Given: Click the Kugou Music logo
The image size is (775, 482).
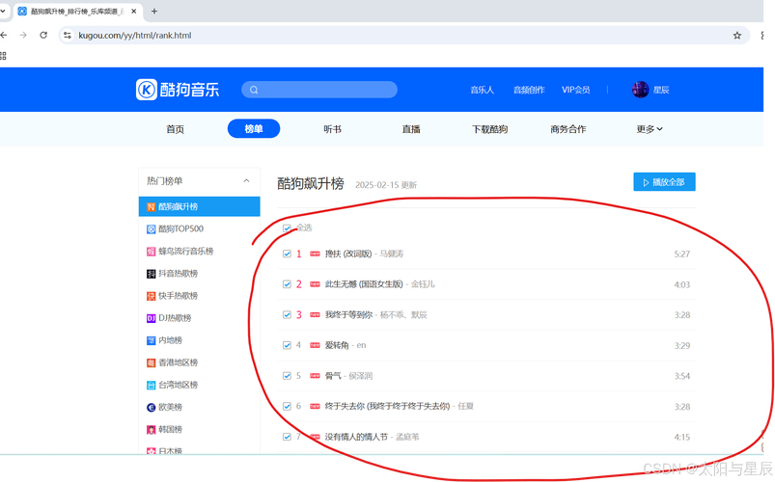Looking at the screenshot, I should tap(178, 90).
